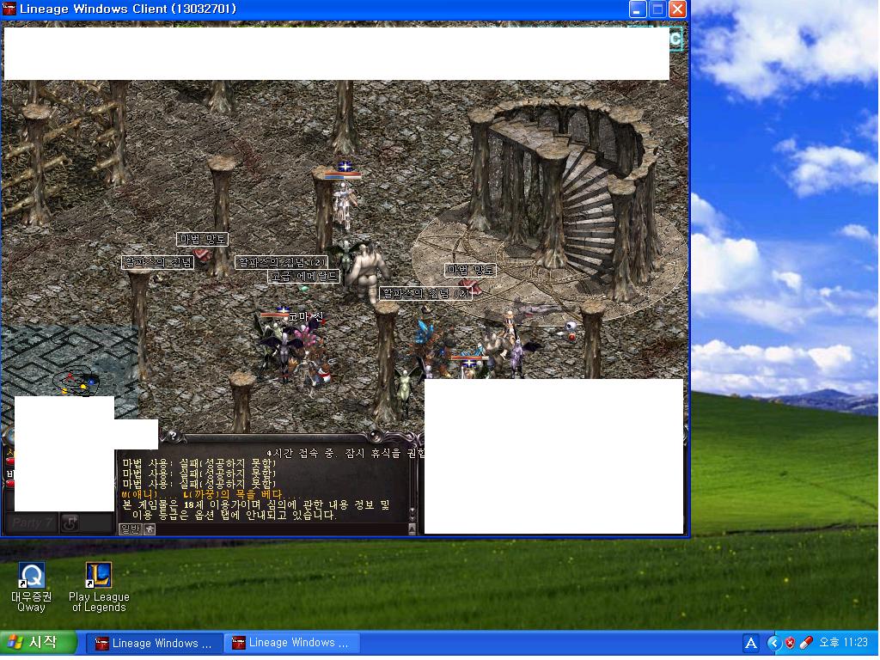Screen dimensions: 880x660
Task: Click the Lineage icon in window title bar
Action: (9, 9)
